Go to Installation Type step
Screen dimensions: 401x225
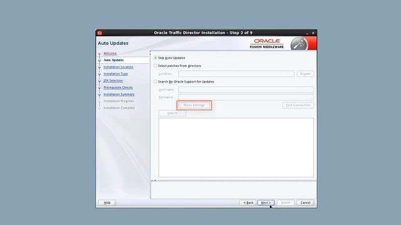pos(115,74)
